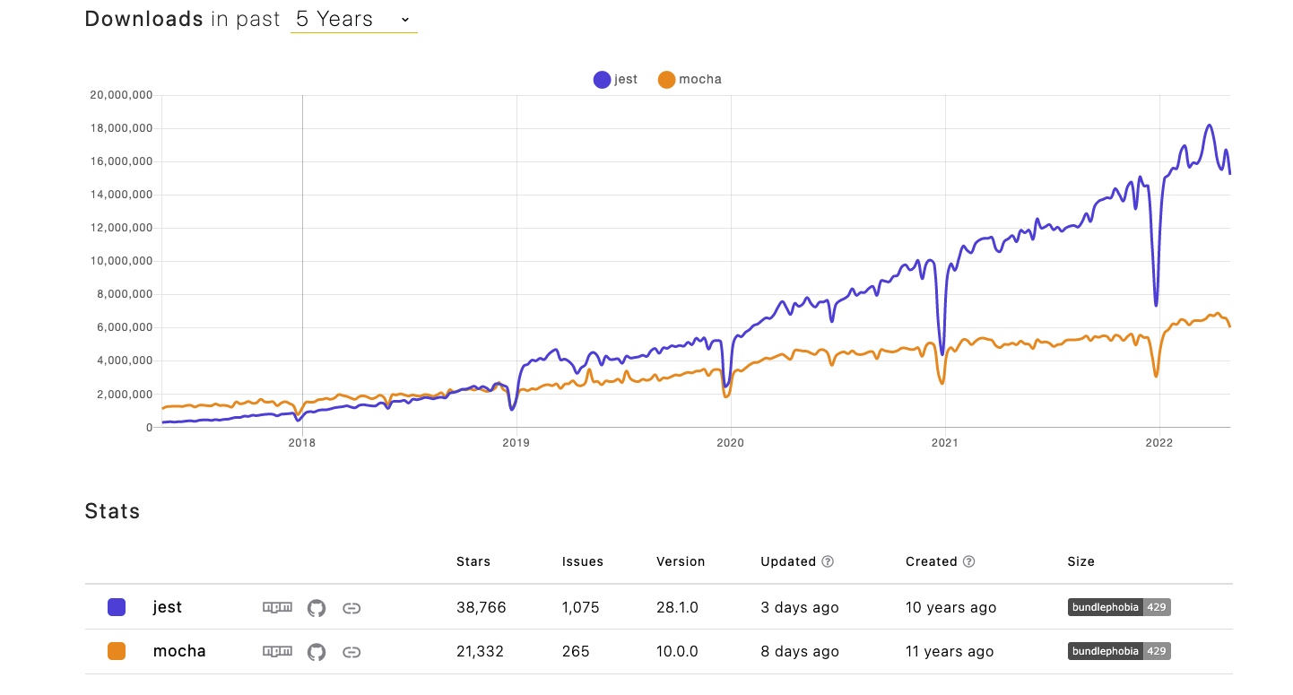Screen dimensions: 1293x695
Task: Click the Stats section heading
Action: pos(112,511)
